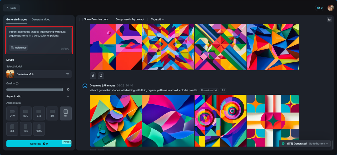Viewport: 337px width, 155px height.
Task: Enable Show Favorites only checkbox
Action: coord(81,19)
